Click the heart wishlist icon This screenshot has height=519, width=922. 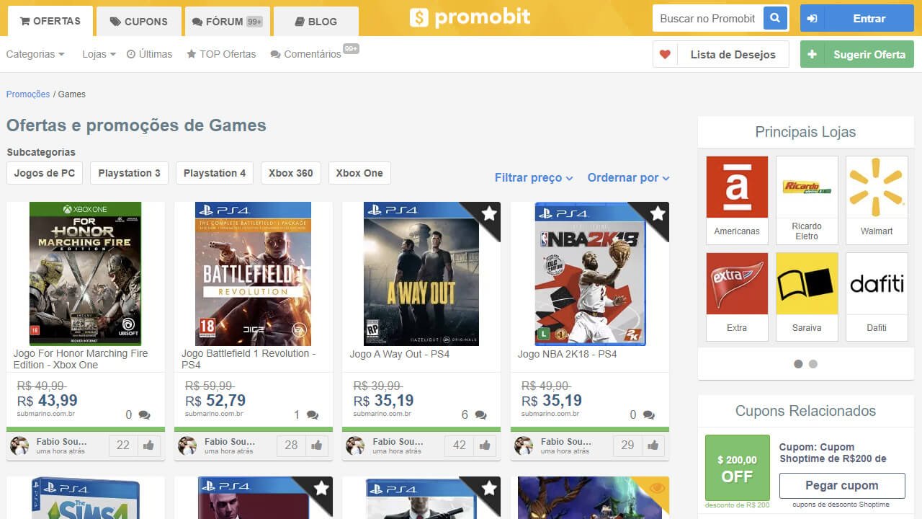[x=665, y=54]
